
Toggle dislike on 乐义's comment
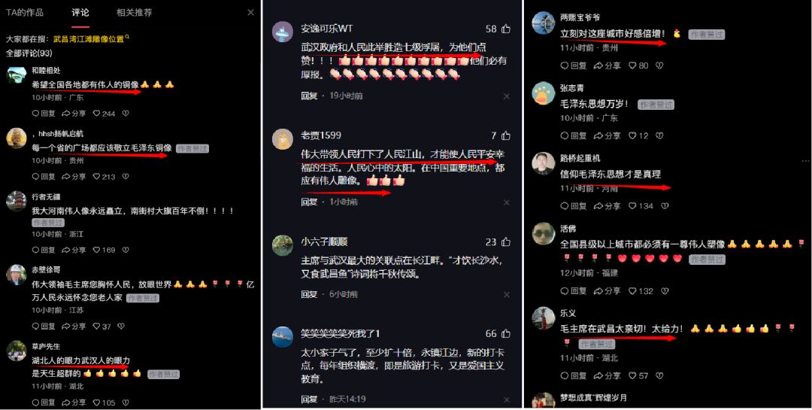point(659,376)
